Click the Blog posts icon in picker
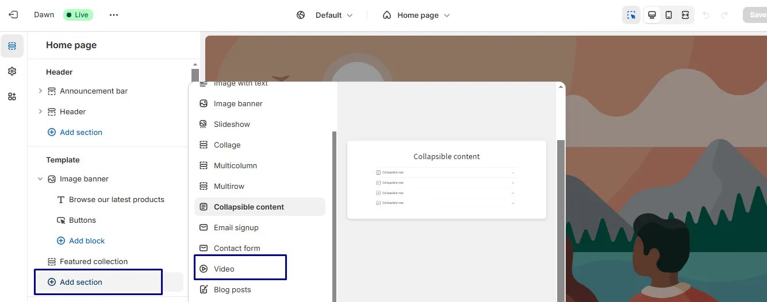The width and height of the screenshot is (767, 302). pyautogui.click(x=203, y=289)
